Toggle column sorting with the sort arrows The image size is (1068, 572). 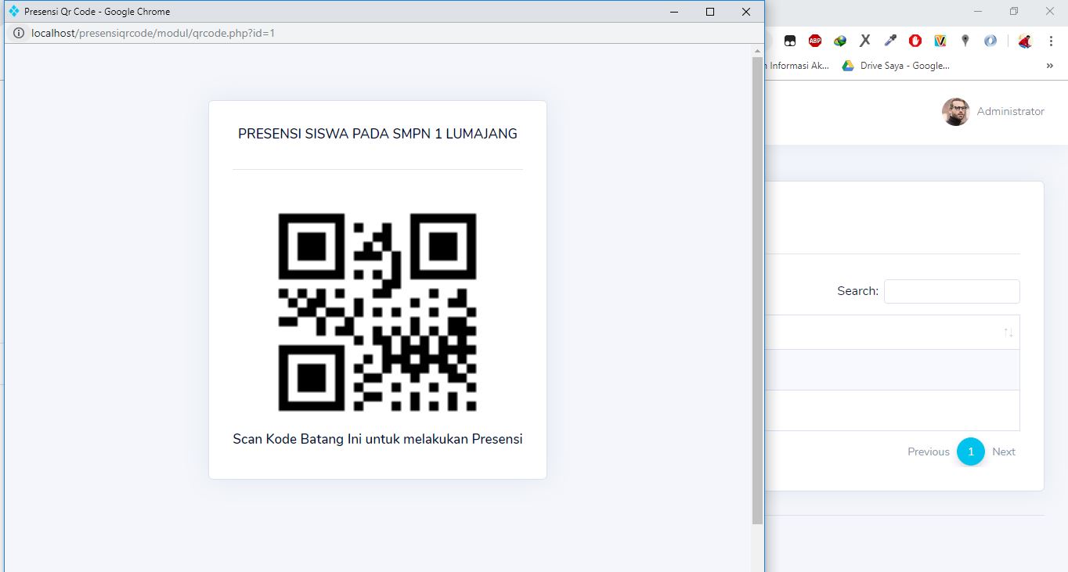(1008, 332)
